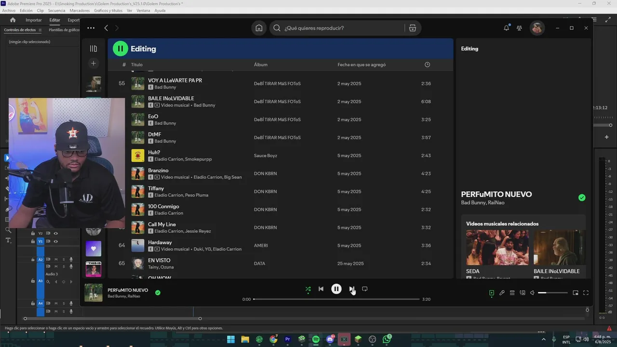Select the Premiere Type tool
This screenshot has height=347, width=617.
pyautogui.click(x=8, y=240)
